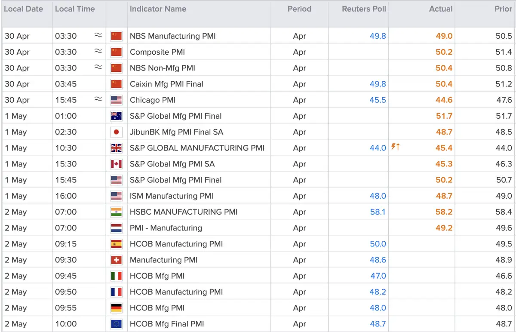
Task: Click the 49.0 actual value for NBS Manufacturing PMI
Action: tap(444, 36)
